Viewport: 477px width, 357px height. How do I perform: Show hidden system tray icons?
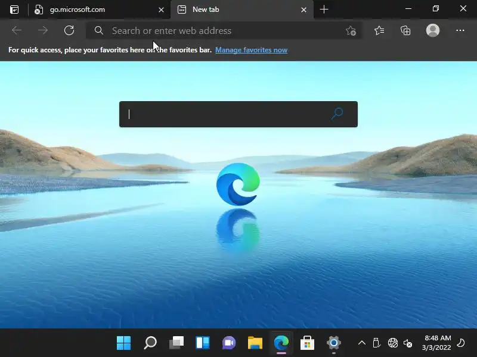[x=362, y=343]
